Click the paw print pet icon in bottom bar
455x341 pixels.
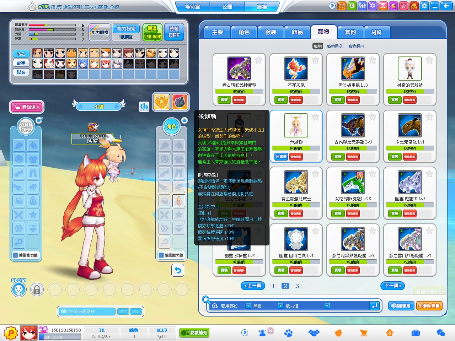pos(288,333)
